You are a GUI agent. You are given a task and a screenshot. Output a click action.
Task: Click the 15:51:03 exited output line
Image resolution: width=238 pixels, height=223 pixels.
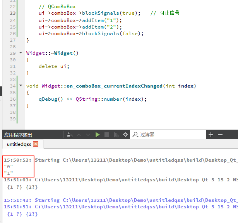[121, 180]
